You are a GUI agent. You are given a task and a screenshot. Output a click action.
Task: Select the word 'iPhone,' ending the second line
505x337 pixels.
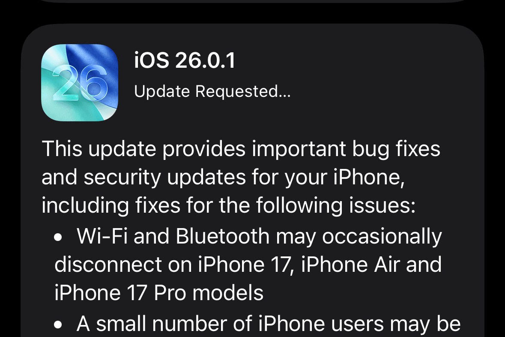(368, 178)
